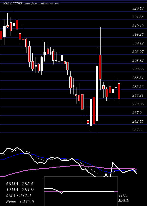Click the 314.27 price axis label
The image size is (147, 206).
point(138,34)
